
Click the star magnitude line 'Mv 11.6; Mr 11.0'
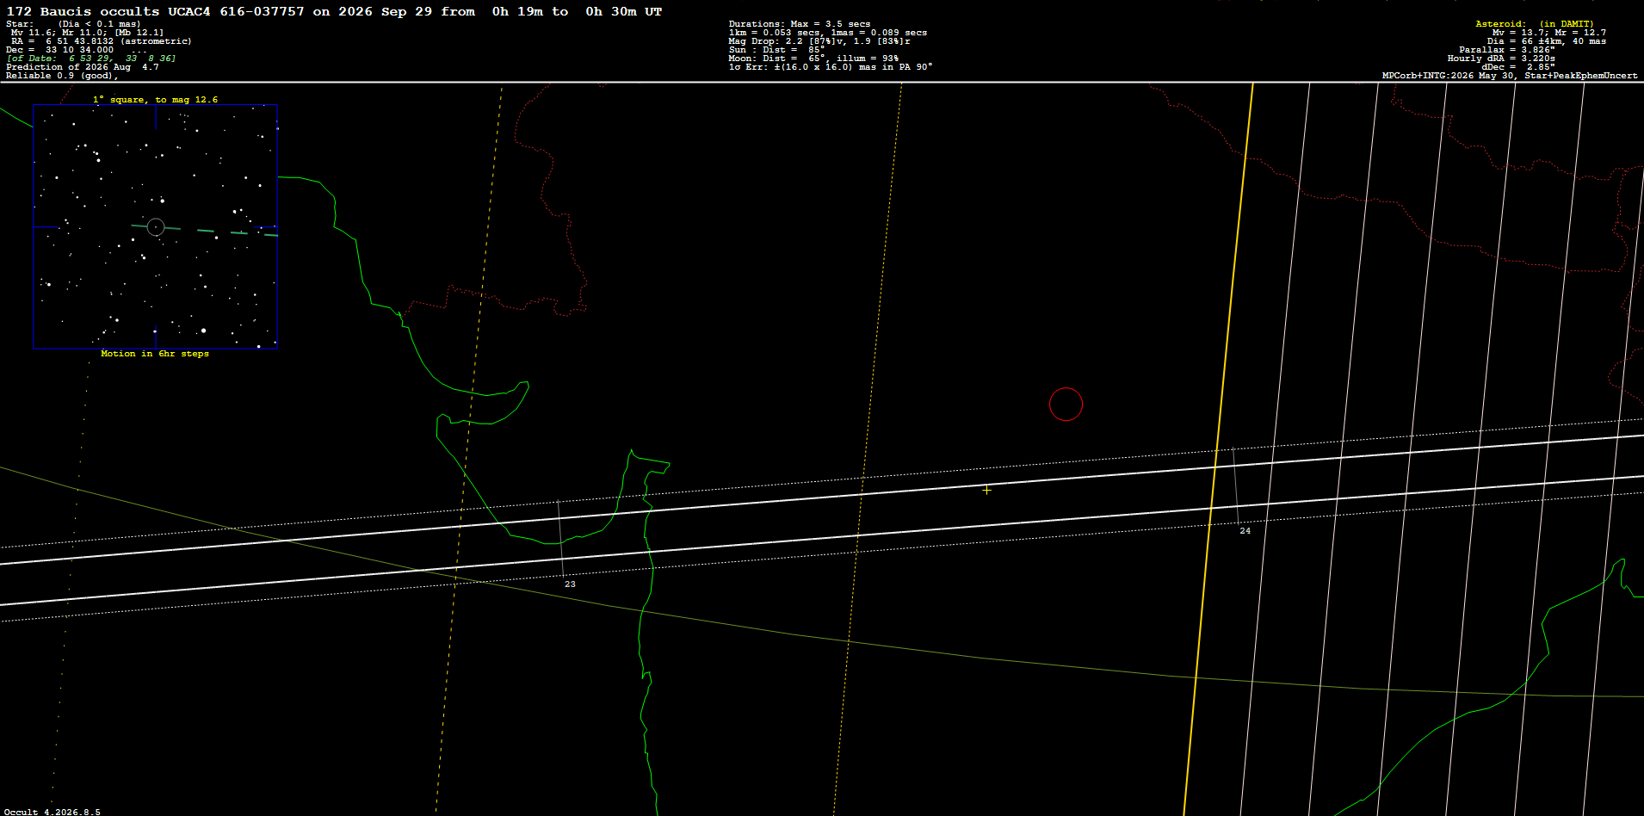tap(88, 33)
